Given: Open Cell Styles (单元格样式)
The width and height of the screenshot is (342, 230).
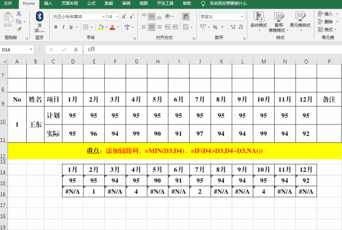Looking at the screenshot, I should pos(300,22).
